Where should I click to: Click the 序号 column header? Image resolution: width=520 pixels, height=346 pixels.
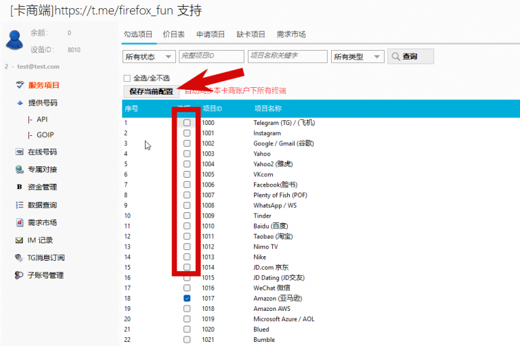[131, 109]
